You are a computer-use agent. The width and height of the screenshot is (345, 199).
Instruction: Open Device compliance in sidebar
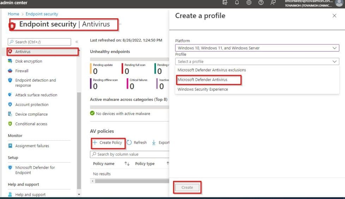coord(31,114)
